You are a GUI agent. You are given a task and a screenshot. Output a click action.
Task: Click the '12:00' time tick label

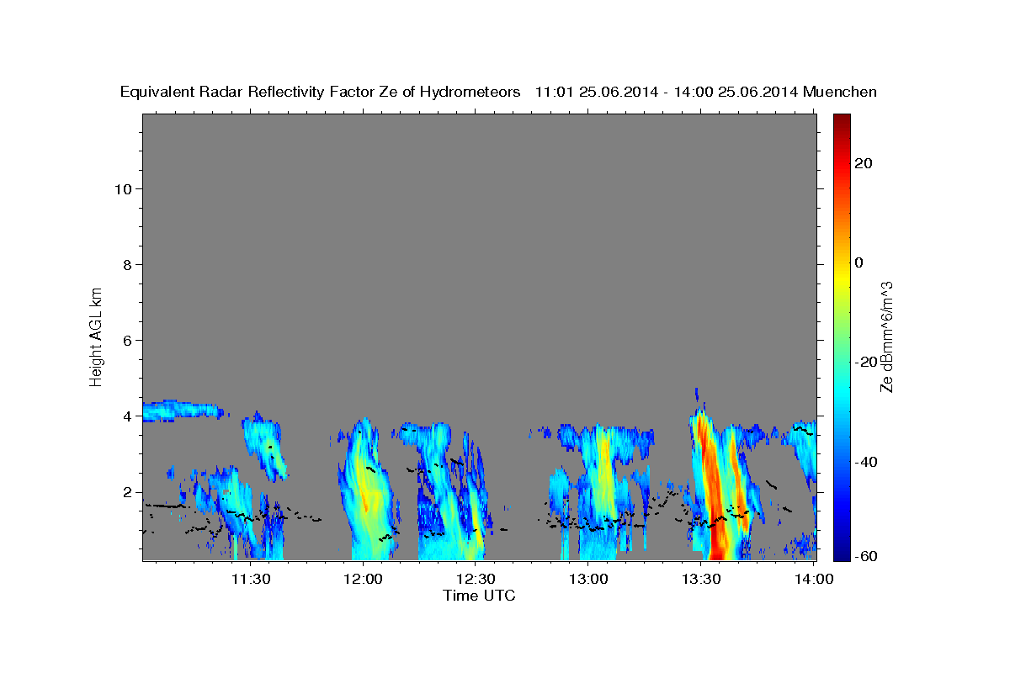click(x=363, y=579)
